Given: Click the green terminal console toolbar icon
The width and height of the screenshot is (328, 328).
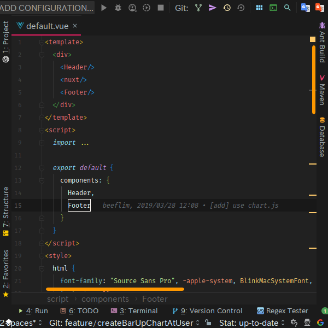Looking at the screenshot, I should (273, 8).
